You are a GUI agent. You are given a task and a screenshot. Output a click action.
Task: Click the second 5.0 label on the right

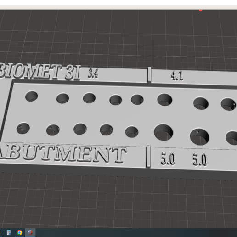click(x=200, y=160)
